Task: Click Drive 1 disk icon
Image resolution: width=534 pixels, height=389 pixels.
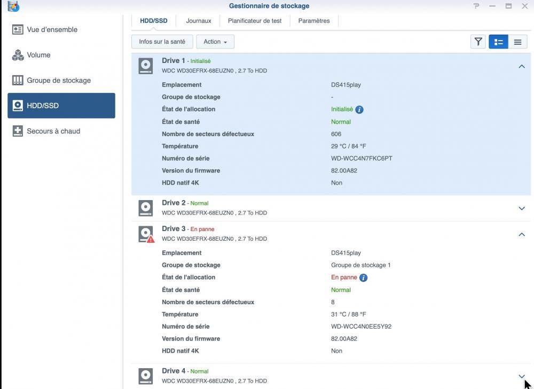Action: click(x=146, y=66)
